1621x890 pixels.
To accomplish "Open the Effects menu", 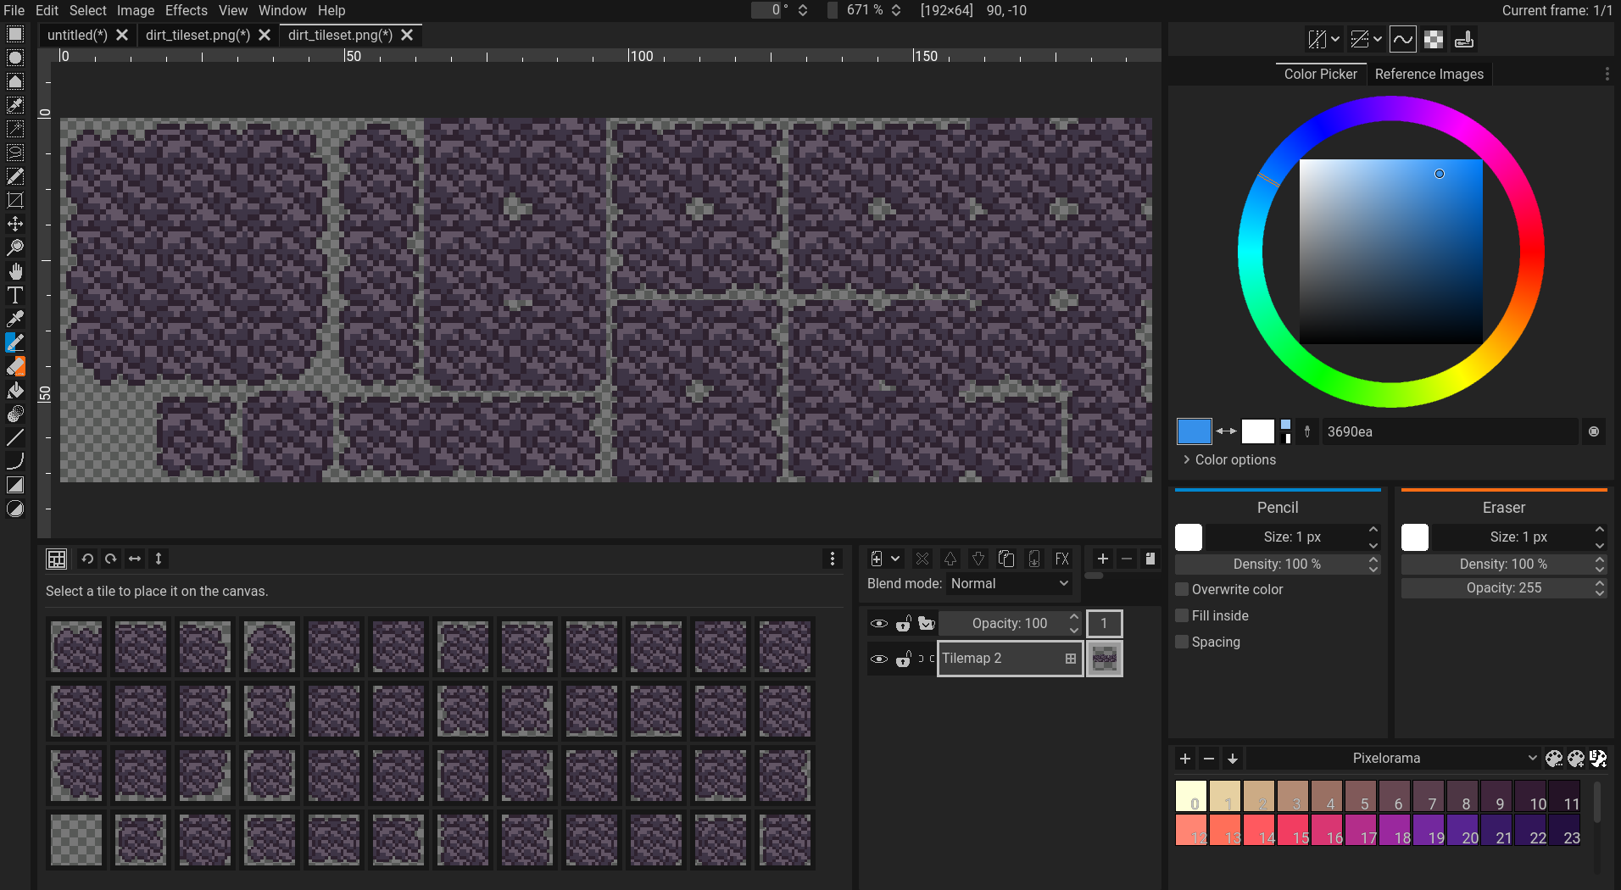I will (186, 10).
